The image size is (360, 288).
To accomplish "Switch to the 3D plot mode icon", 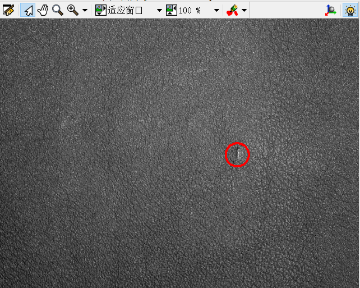I will click(331, 10).
